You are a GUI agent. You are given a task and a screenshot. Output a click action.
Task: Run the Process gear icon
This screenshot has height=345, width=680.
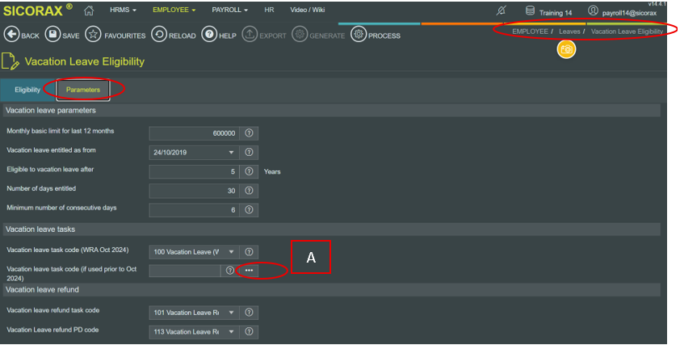pos(359,34)
